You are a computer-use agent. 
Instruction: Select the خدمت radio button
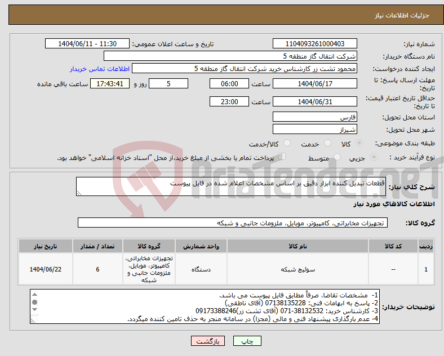click(x=327, y=143)
